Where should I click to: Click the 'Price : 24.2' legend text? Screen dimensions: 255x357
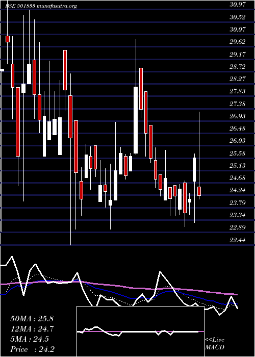(x=32, y=349)
